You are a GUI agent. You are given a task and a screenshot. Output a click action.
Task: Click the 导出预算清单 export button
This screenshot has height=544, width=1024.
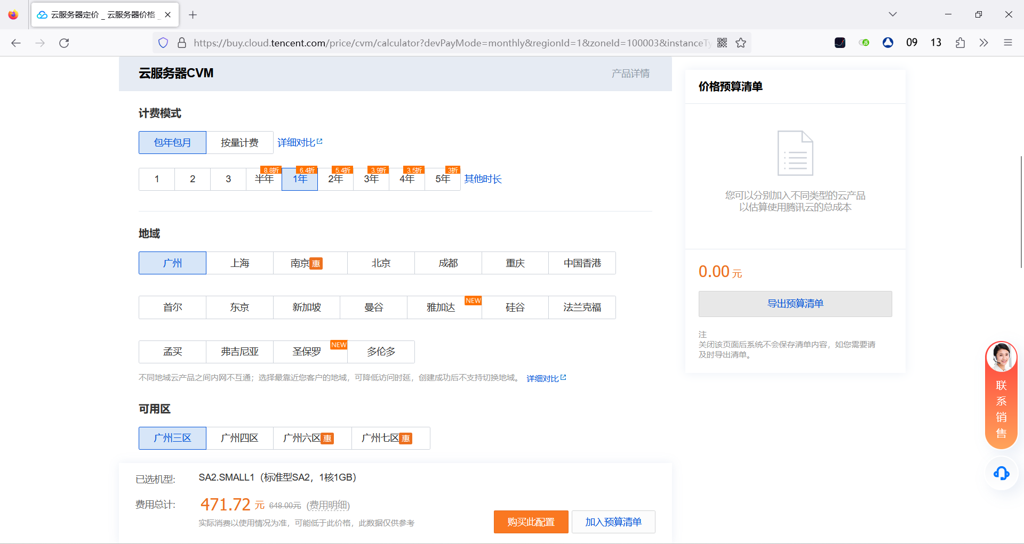[x=795, y=304]
